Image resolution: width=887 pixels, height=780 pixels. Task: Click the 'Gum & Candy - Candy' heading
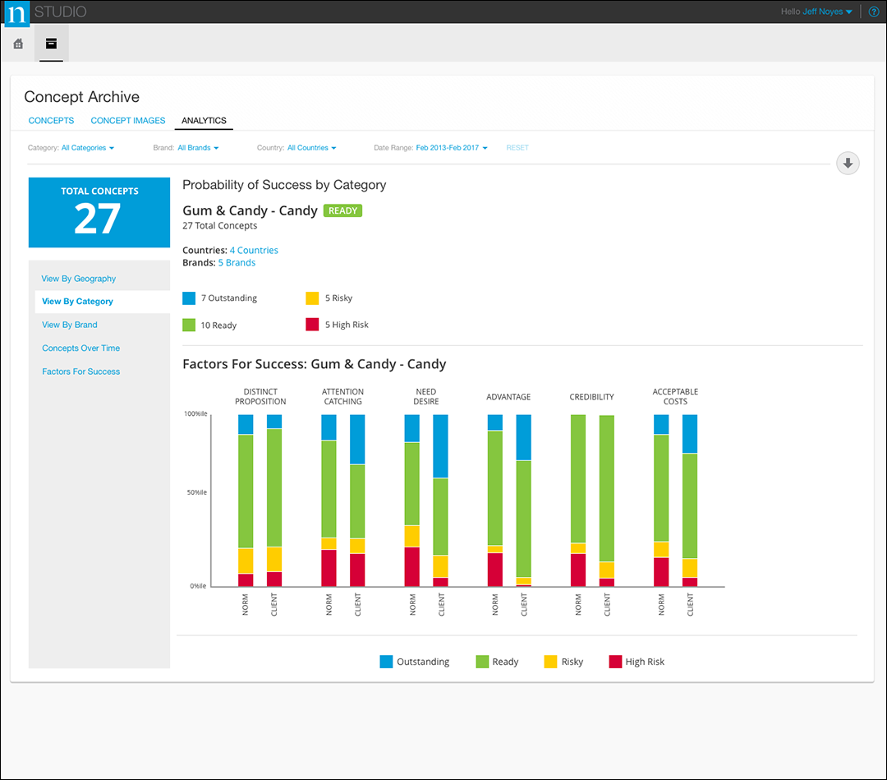pyautogui.click(x=250, y=210)
